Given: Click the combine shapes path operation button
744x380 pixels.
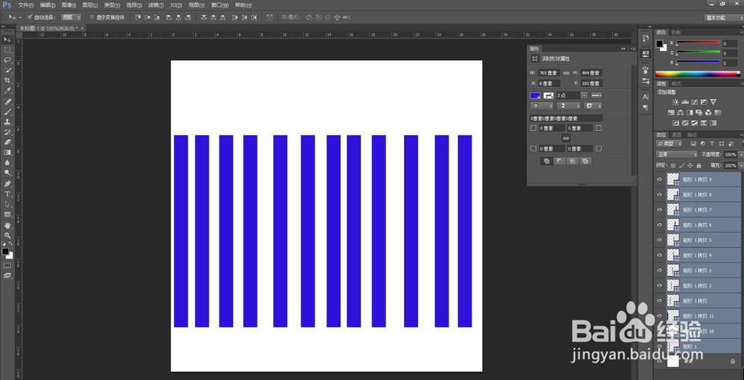Looking at the screenshot, I should point(546,161).
